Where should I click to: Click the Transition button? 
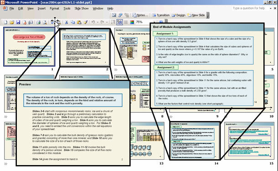click(x=161, y=15)
